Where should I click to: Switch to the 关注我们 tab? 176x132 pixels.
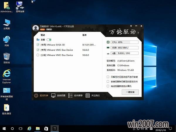pos(93,96)
